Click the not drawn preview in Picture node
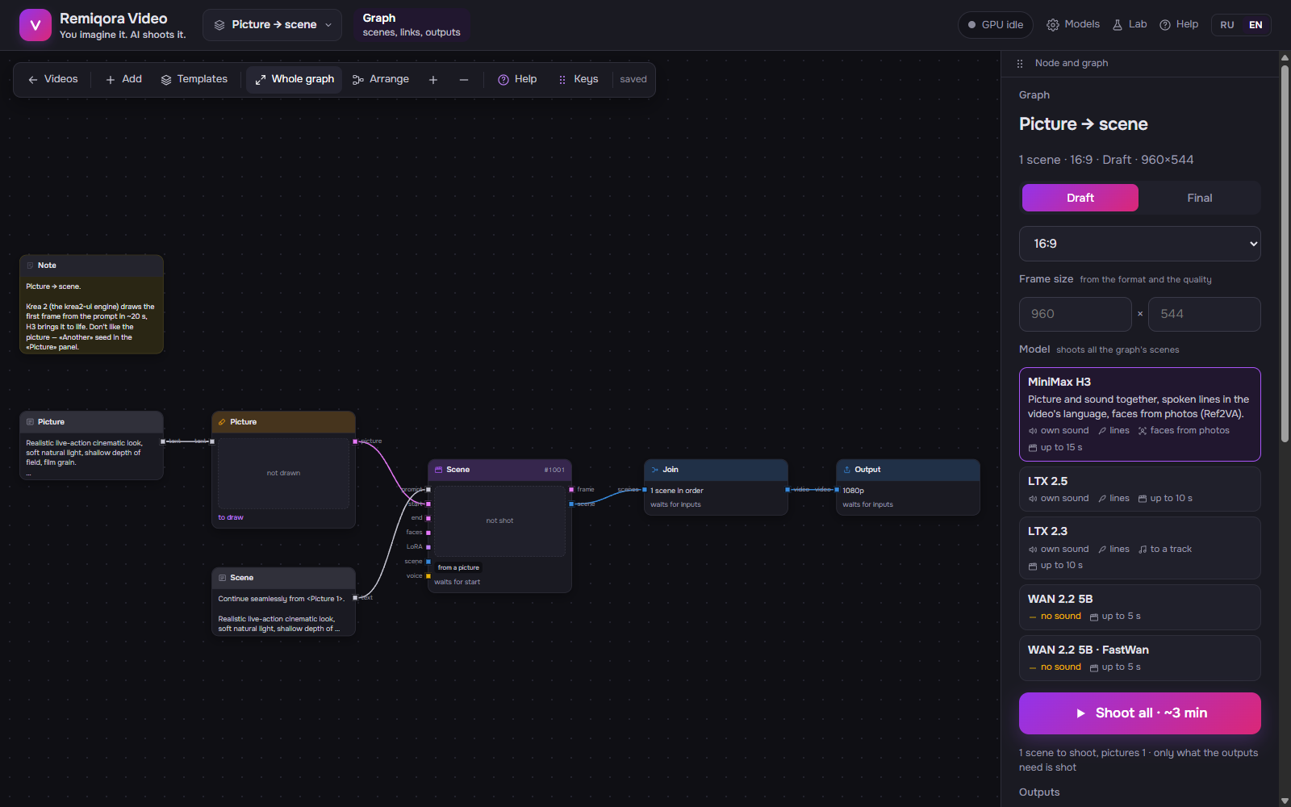 pos(283,473)
